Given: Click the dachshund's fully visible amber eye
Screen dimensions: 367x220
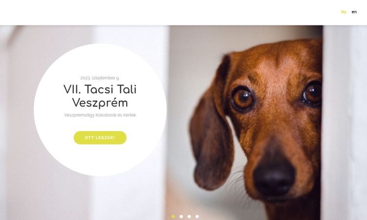Looking at the screenshot, I should (x=243, y=99).
